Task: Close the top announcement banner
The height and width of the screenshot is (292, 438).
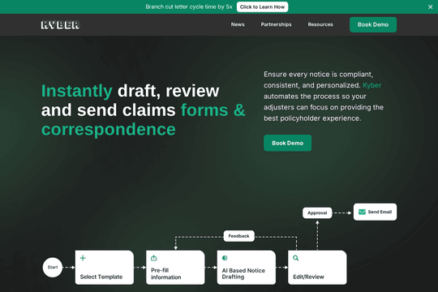Action: point(430,7)
